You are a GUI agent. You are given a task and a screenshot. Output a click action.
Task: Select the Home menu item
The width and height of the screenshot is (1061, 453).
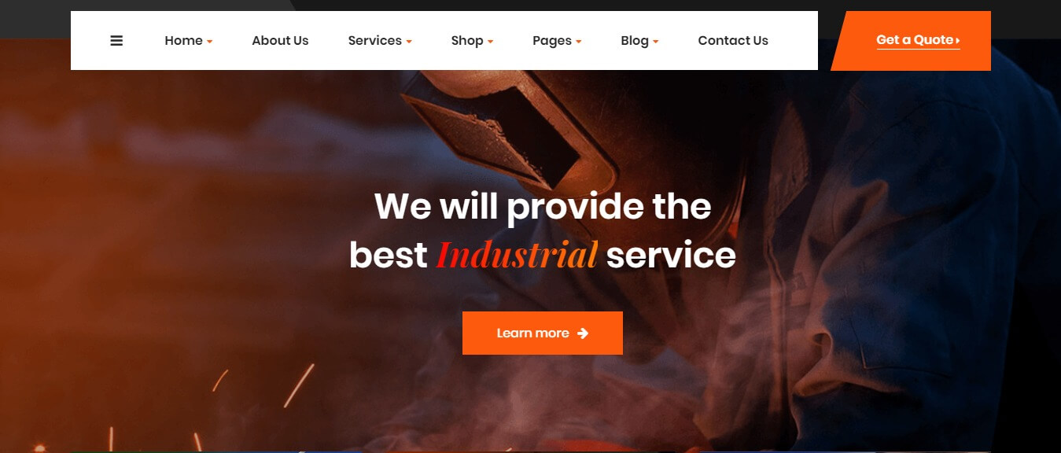(x=183, y=41)
